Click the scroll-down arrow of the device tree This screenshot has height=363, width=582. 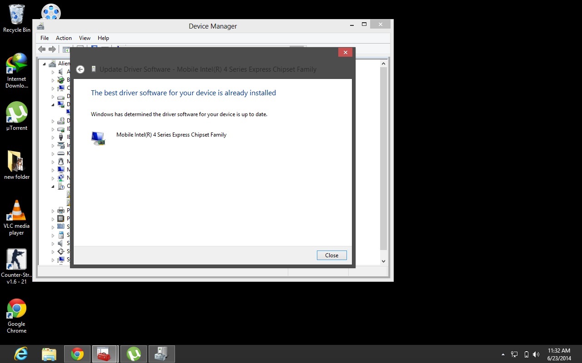383,261
